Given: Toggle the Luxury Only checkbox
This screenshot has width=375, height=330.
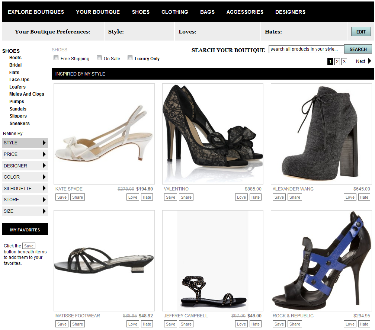Looking at the screenshot, I should [x=130, y=58].
